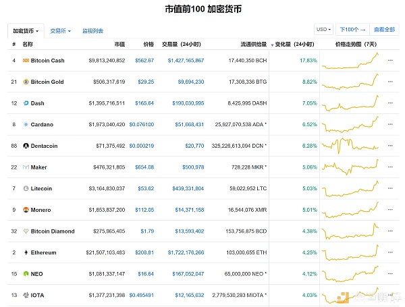Sort by 市值 column header
This screenshot has width=405, height=307.
tap(119, 45)
